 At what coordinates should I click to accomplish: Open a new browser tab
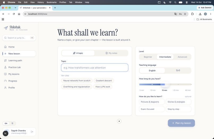(55, 8)
